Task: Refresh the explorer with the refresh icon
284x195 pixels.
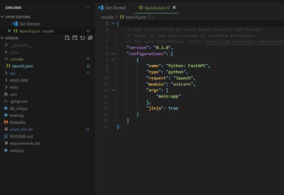Action: [83, 38]
